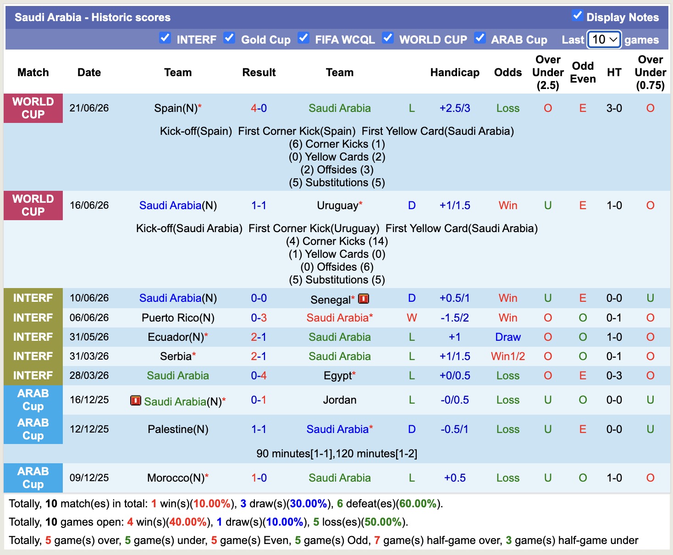Click the +2.5/3 handicap for Spain match
The height and width of the screenshot is (555, 673).
pos(455,108)
